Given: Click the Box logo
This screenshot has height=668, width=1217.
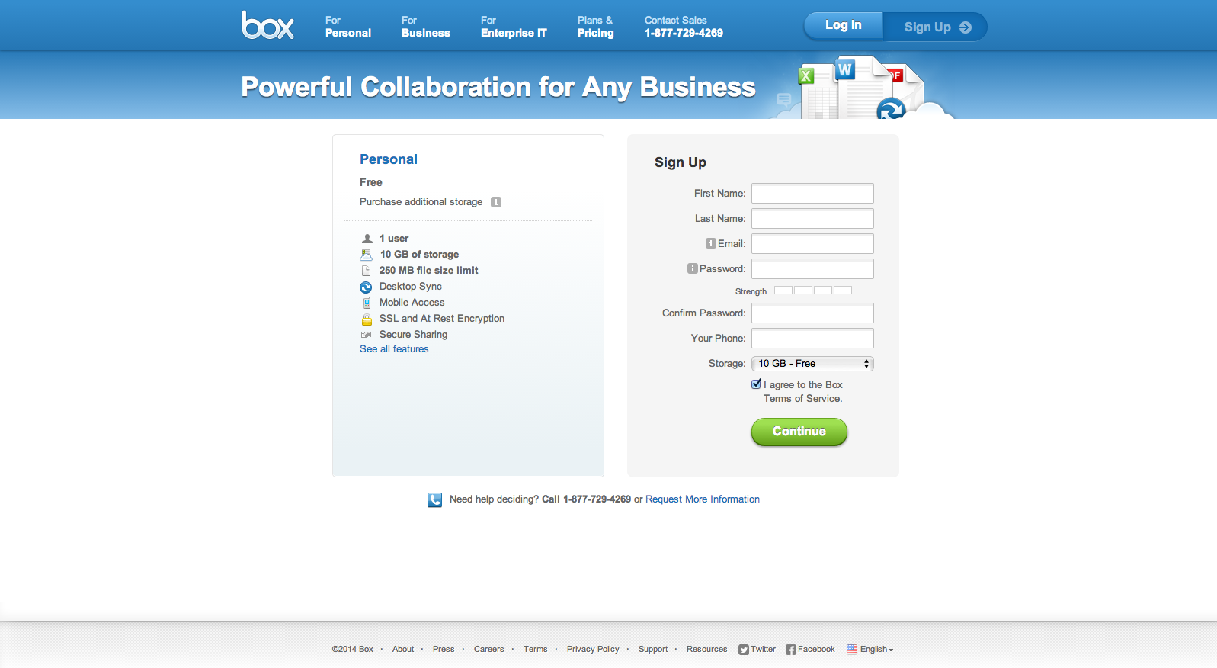Looking at the screenshot, I should tap(267, 25).
